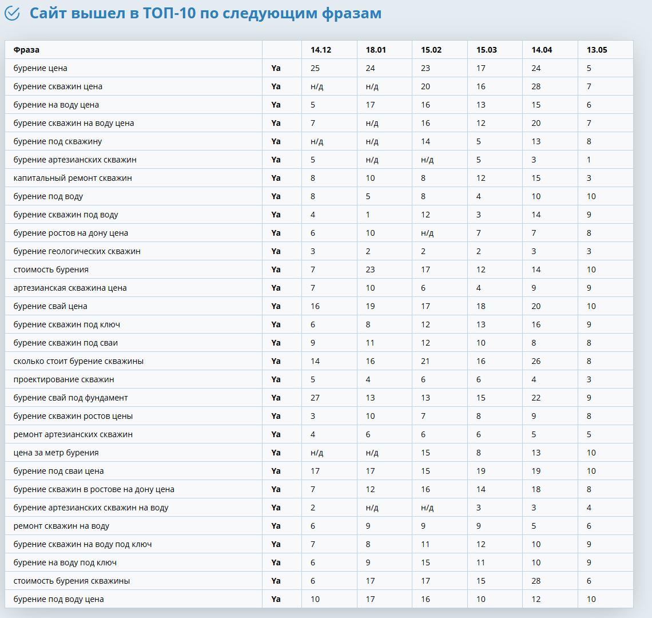Click the phrase 'бурение под сваи цена'

coord(59,471)
